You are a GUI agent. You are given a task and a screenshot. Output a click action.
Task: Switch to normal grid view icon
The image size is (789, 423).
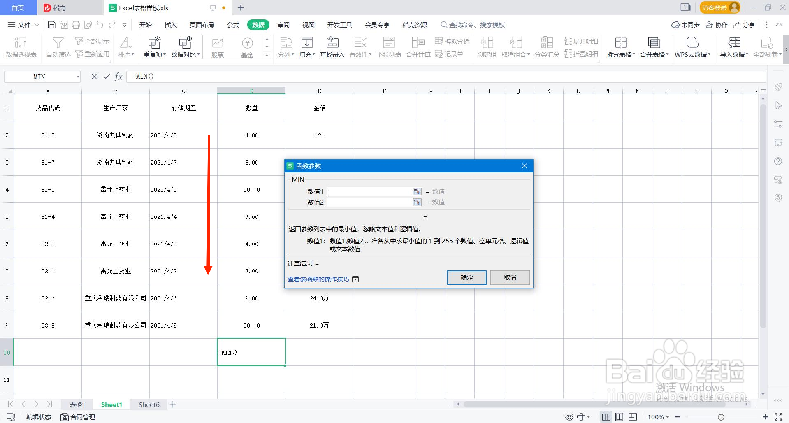click(x=606, y=417)
